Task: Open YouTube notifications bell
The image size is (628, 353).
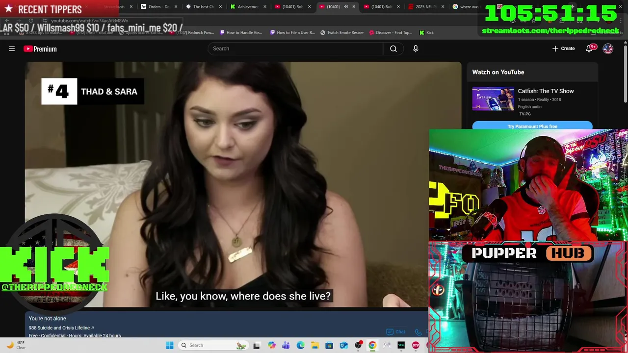Action: (x=590, y=49)
